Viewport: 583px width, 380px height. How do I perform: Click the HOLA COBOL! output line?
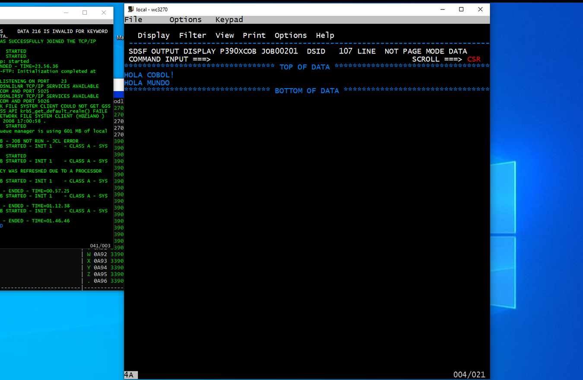tap(149, 75)
